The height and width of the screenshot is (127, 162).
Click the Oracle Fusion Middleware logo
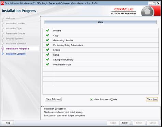(124, 11)
